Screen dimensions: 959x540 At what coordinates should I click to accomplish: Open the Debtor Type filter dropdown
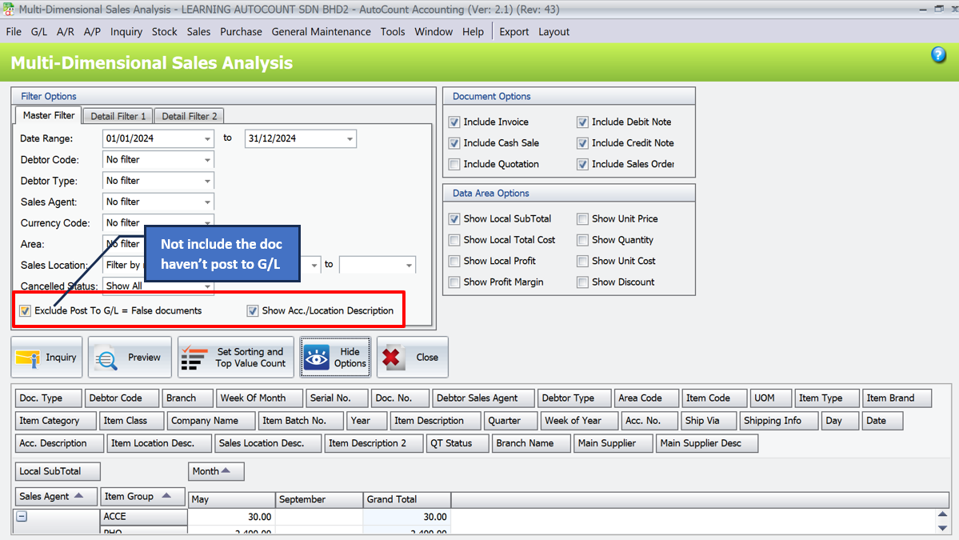(x=208, y=181)
